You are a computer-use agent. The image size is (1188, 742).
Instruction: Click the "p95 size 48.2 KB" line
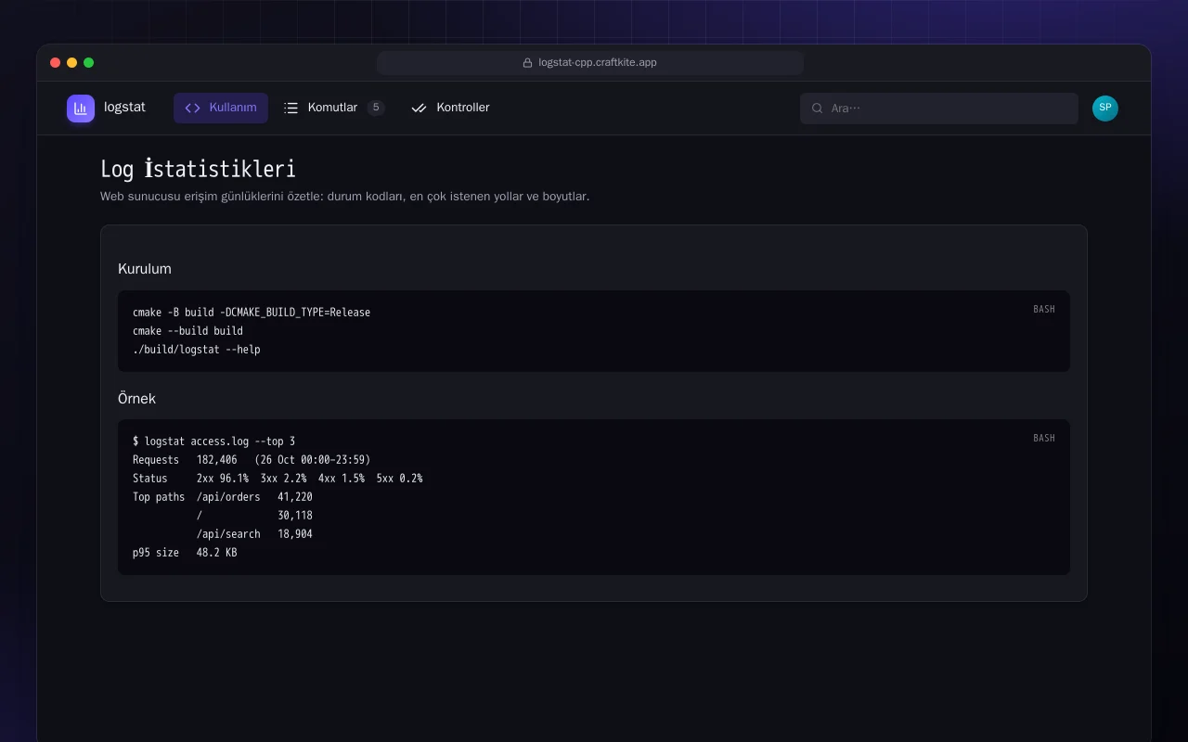[x=185, y=553]
